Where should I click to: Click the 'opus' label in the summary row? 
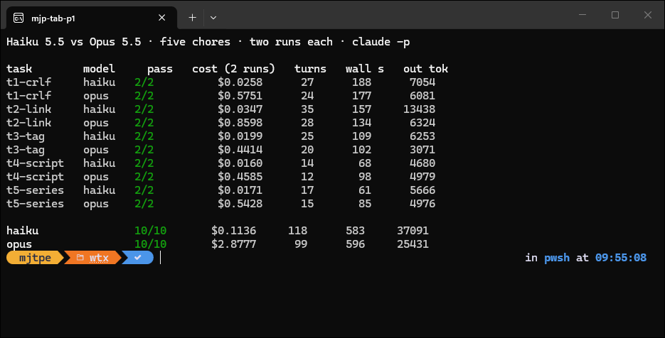click(19, 245)
